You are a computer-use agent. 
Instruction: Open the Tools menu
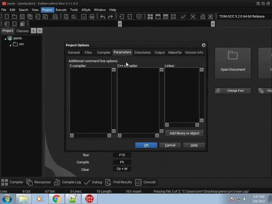coord(74,10)
